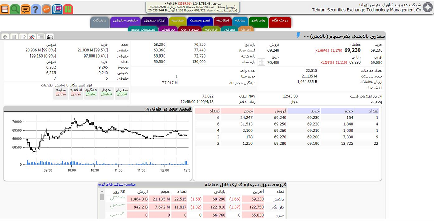Open the green magnifier search icon

click(15, 9)
